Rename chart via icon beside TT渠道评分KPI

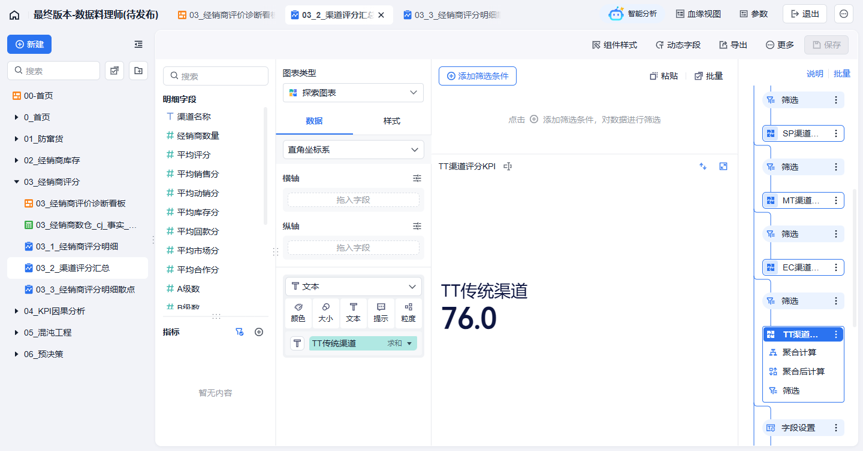508,166
